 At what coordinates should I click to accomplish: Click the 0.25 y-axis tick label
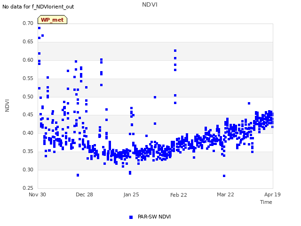pos(28,188)
